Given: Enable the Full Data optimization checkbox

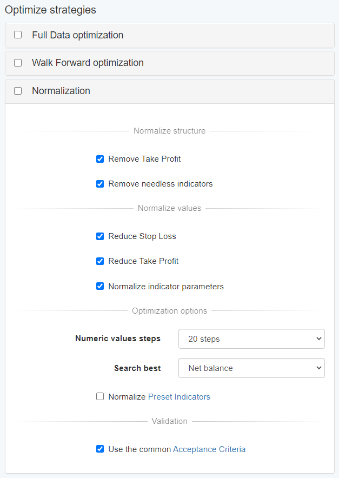Looking at the screenshot, I should click(x=18, y=35).
